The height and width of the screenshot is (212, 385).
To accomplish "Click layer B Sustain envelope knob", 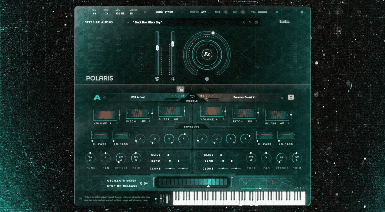I will point(231,139).
